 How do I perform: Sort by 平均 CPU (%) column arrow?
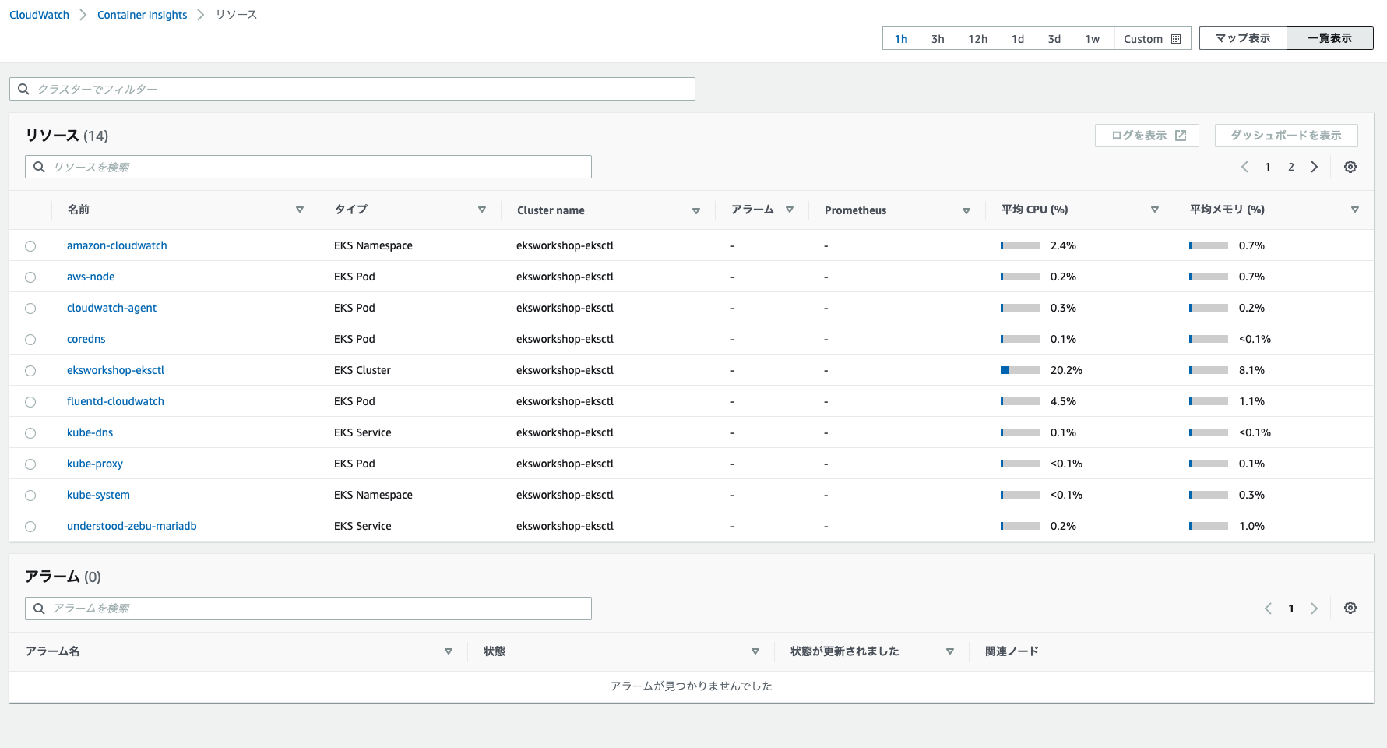pyautogui.click(x=1155, y=210)
